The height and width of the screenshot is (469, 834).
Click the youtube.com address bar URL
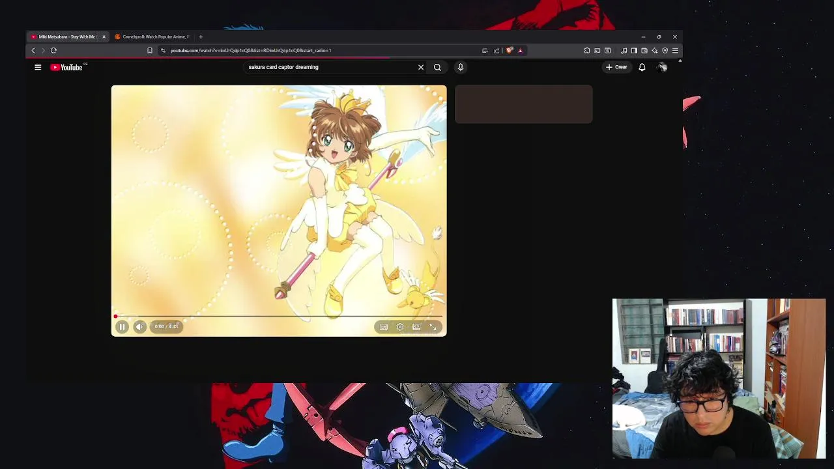click(x=251, y=50)
